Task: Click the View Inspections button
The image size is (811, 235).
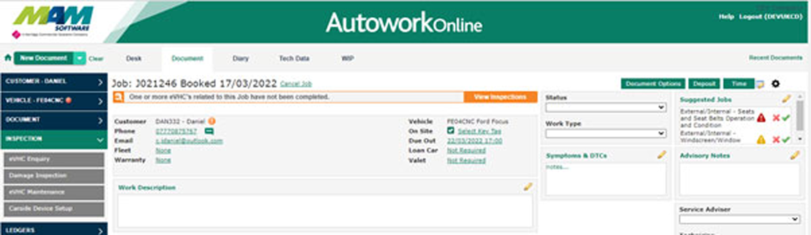Action: point(500,97)
